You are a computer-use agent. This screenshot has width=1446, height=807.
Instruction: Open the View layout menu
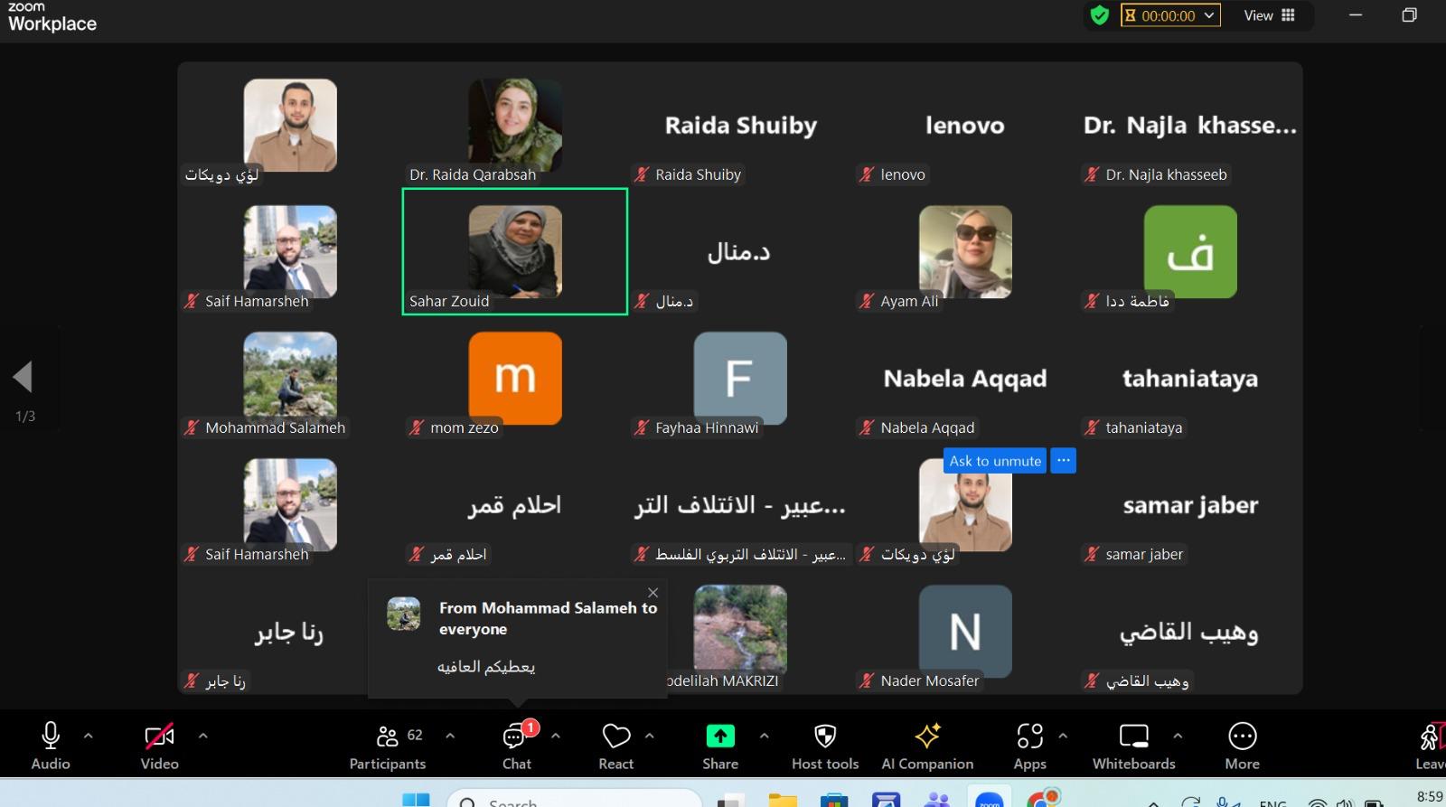(1269, 15)
